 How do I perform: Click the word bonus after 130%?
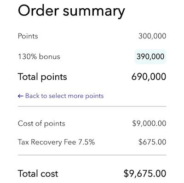click(49, 56)
